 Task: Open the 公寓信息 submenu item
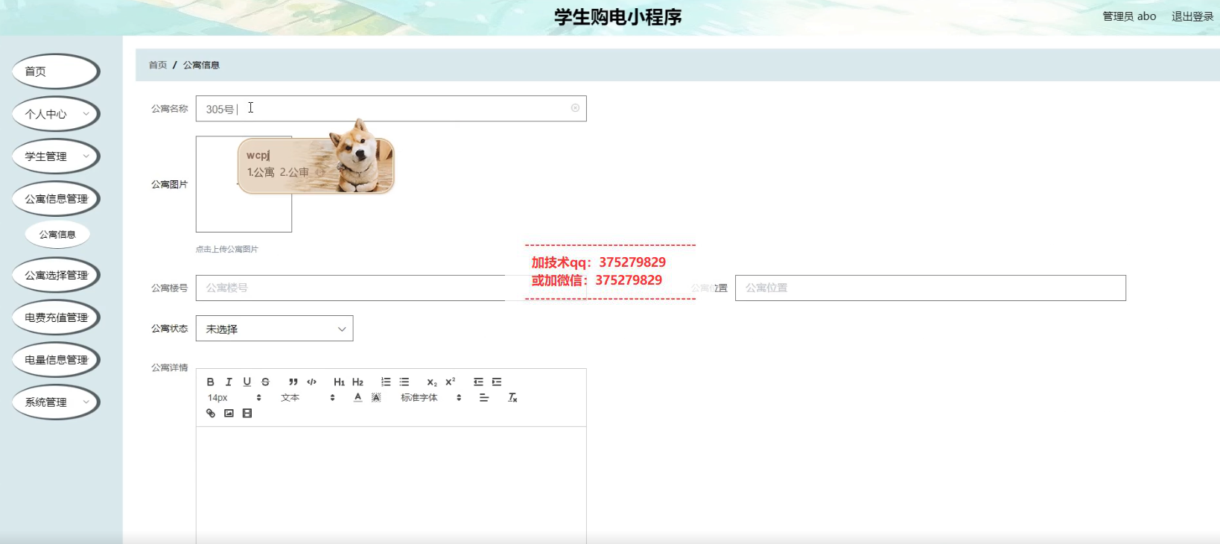coord(57,235)
